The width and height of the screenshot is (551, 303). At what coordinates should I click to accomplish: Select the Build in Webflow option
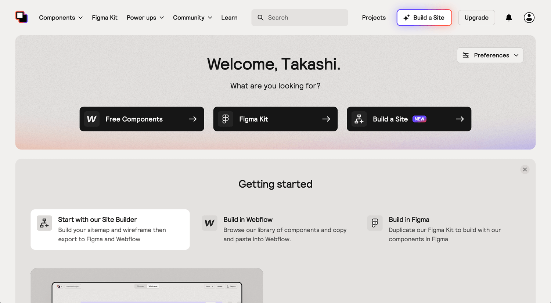click(x=275, y=230)
